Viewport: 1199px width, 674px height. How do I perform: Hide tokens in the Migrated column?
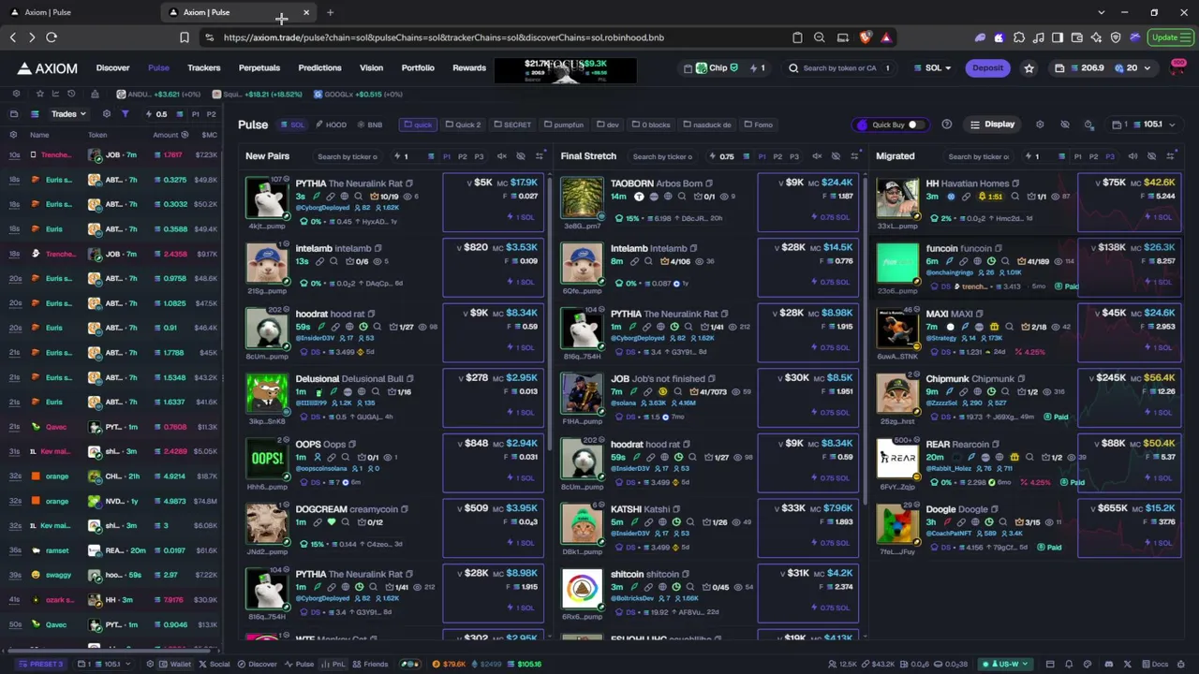click(1151, 156)
